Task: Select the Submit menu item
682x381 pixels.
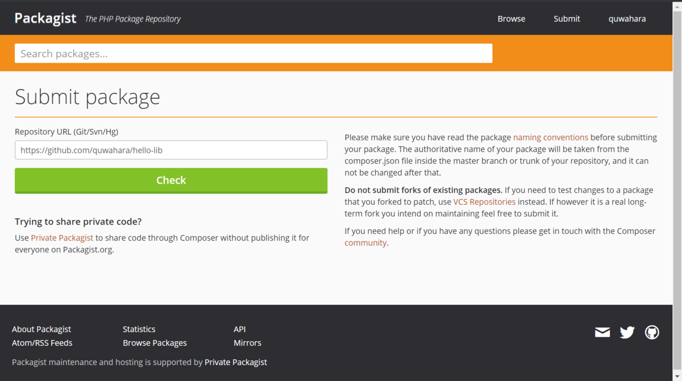Action: pos(566,18)
